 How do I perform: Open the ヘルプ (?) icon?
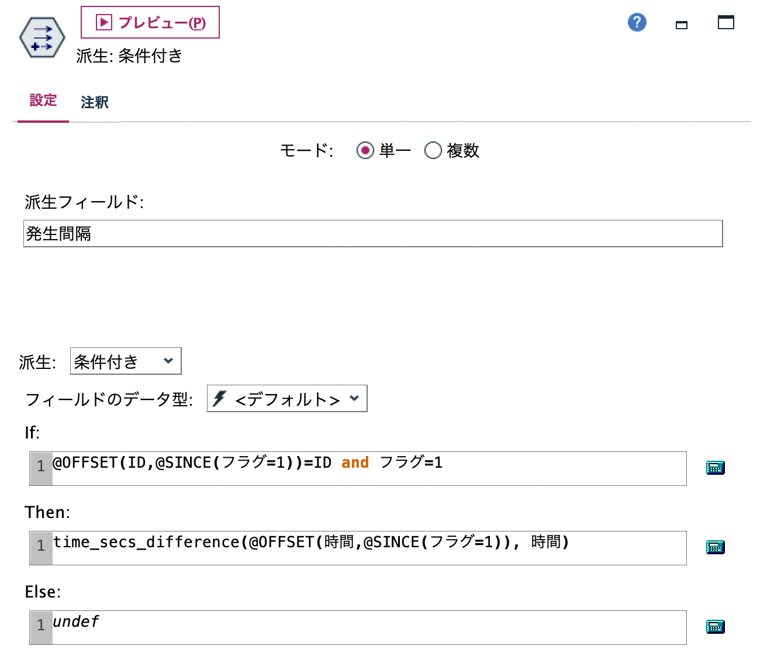[x=637, y=22]
